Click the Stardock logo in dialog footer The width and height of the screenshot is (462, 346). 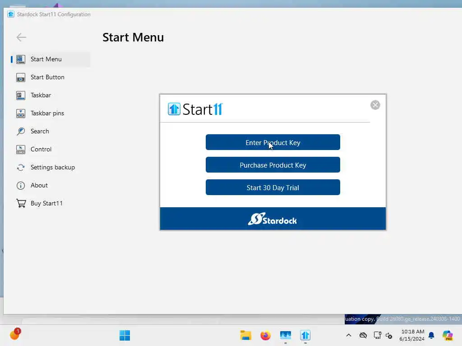click(273, 219)
